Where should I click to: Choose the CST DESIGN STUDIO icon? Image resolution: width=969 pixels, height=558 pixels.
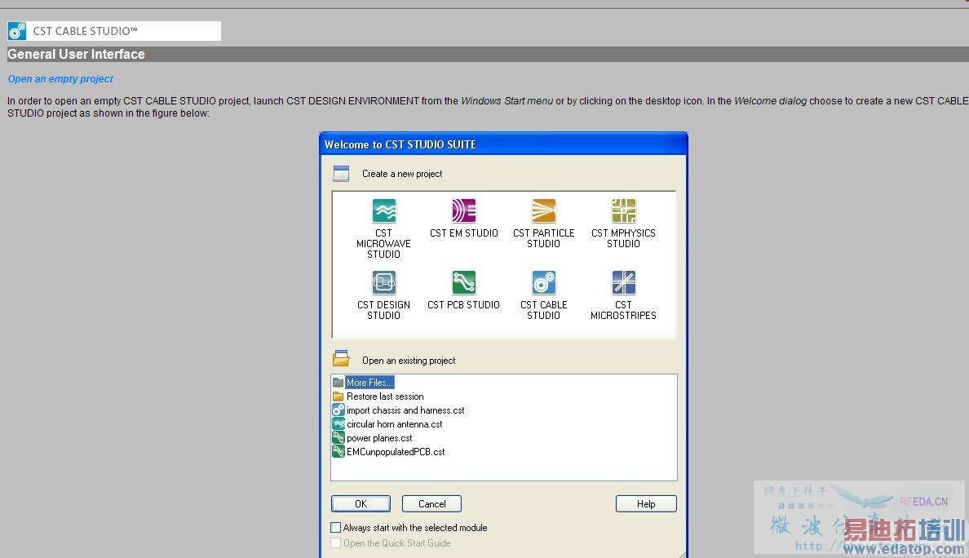pos(384,283)
